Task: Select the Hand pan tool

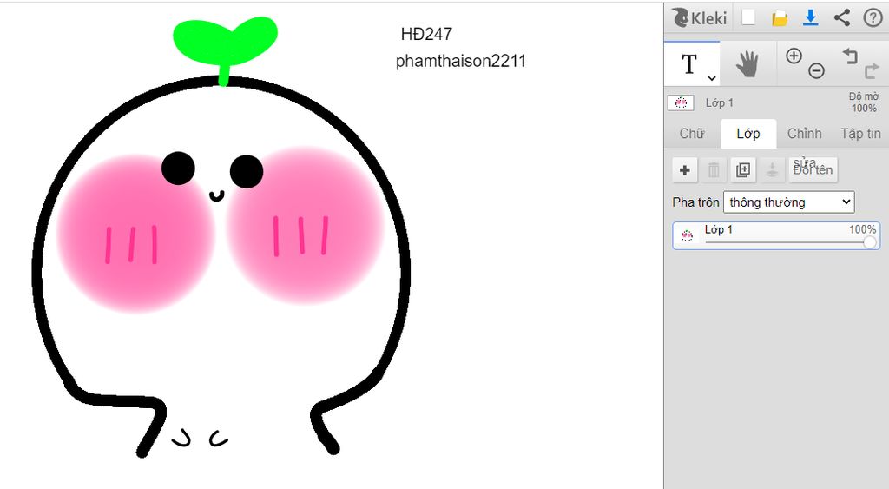Action: pos(747,63)
